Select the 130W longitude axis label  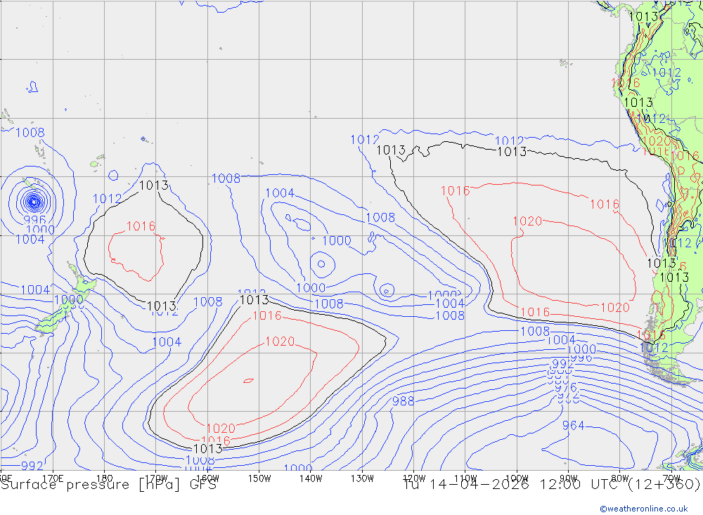(362, 478)
